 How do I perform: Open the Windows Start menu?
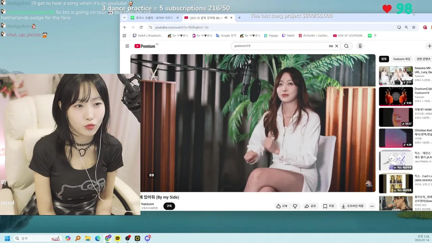[7, 238]
